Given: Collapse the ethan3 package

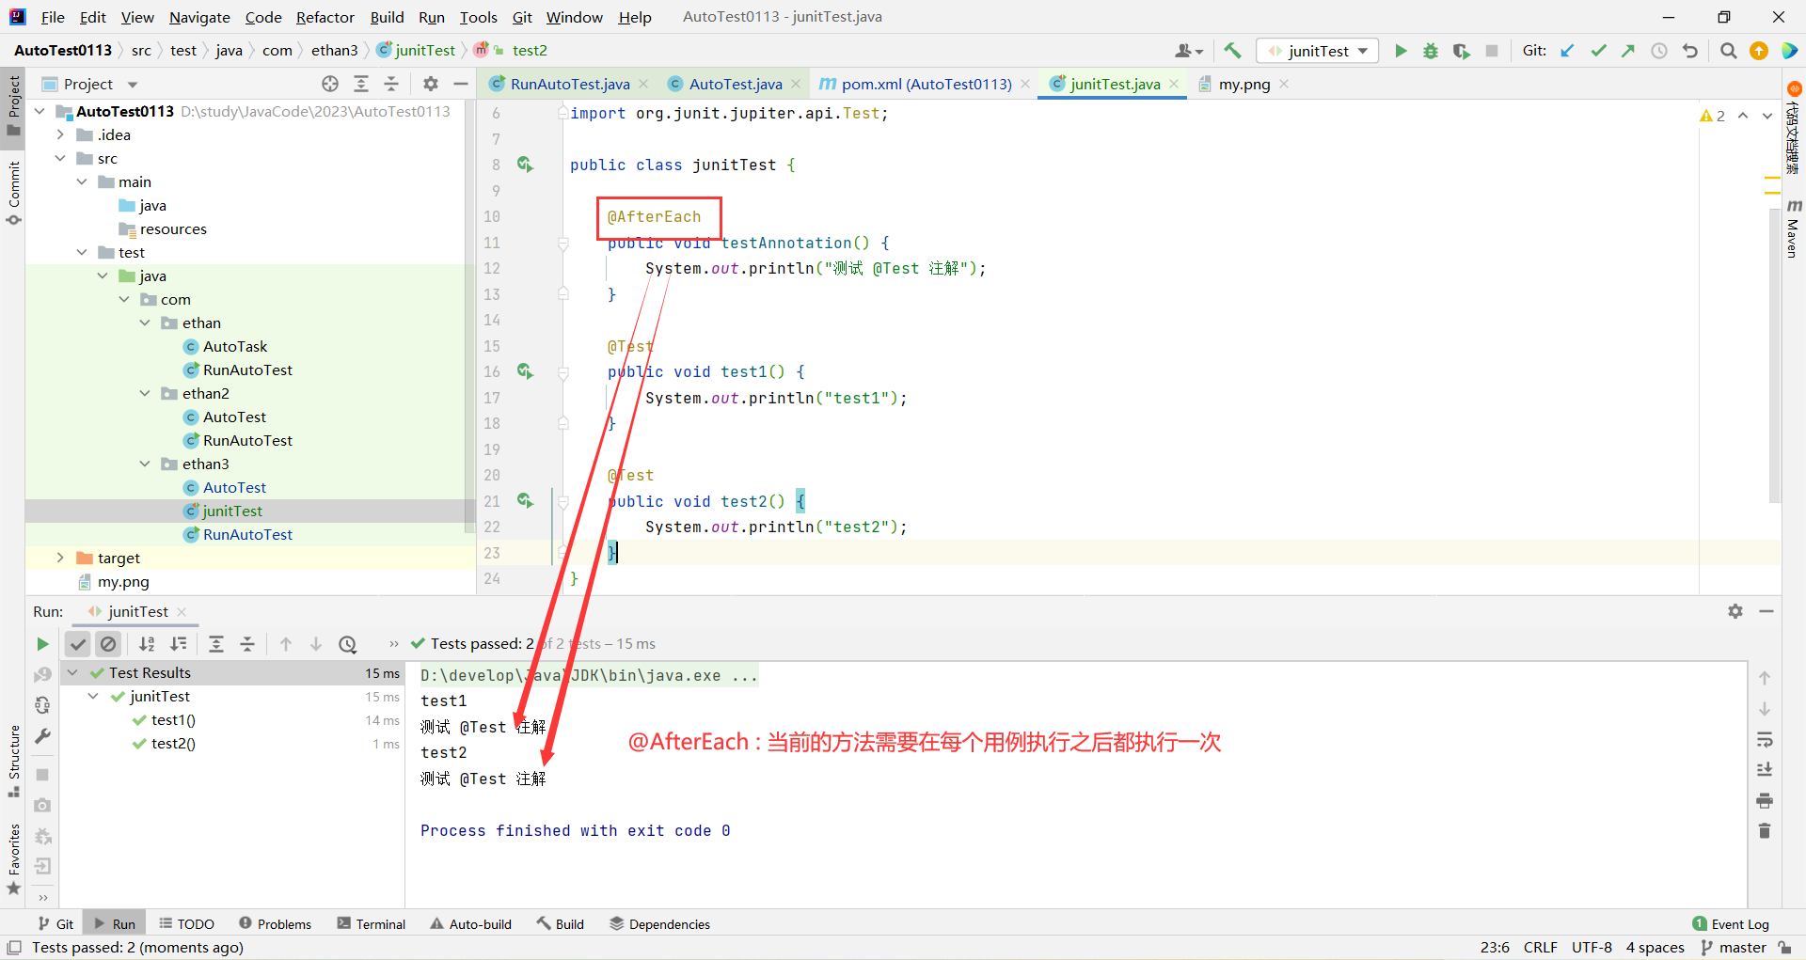Looking at the screenshot, I should tap(145, 464).
